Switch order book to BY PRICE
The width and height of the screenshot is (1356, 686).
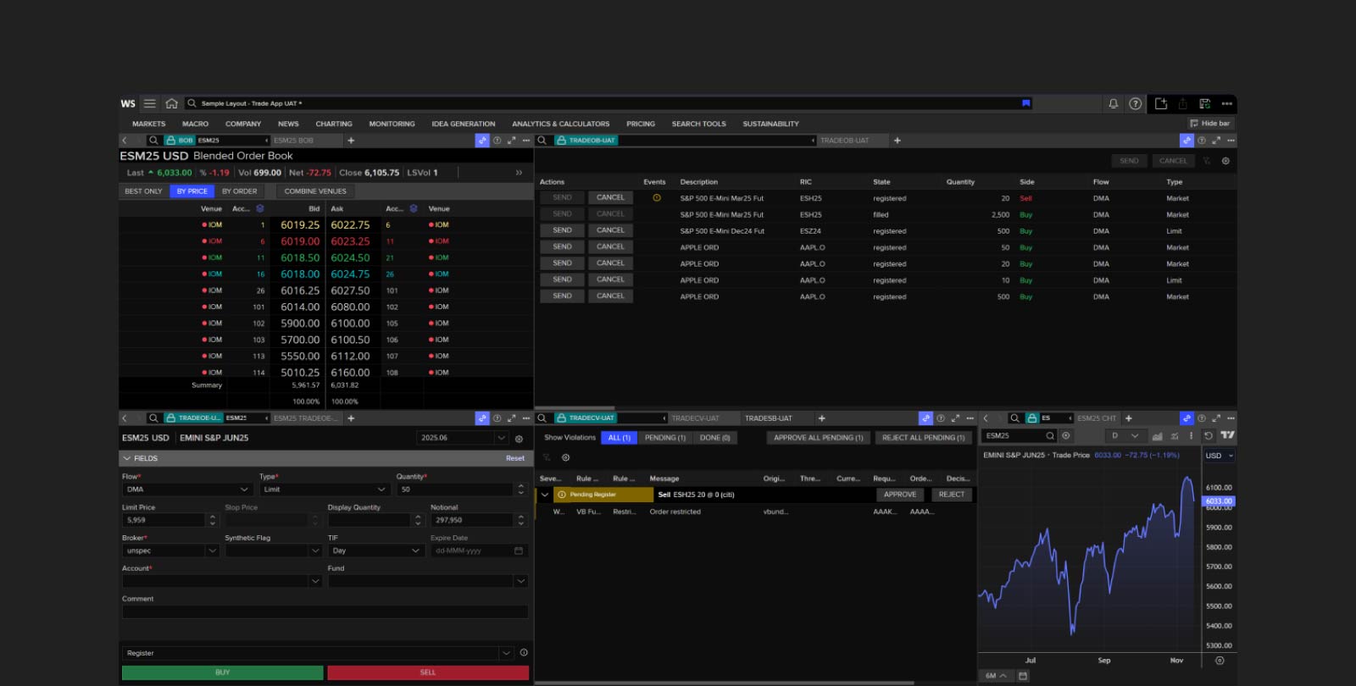click(x=192, y=191)
